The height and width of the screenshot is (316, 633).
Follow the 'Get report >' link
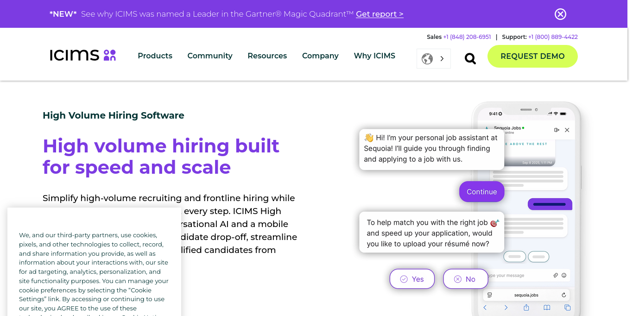(380, 14)
